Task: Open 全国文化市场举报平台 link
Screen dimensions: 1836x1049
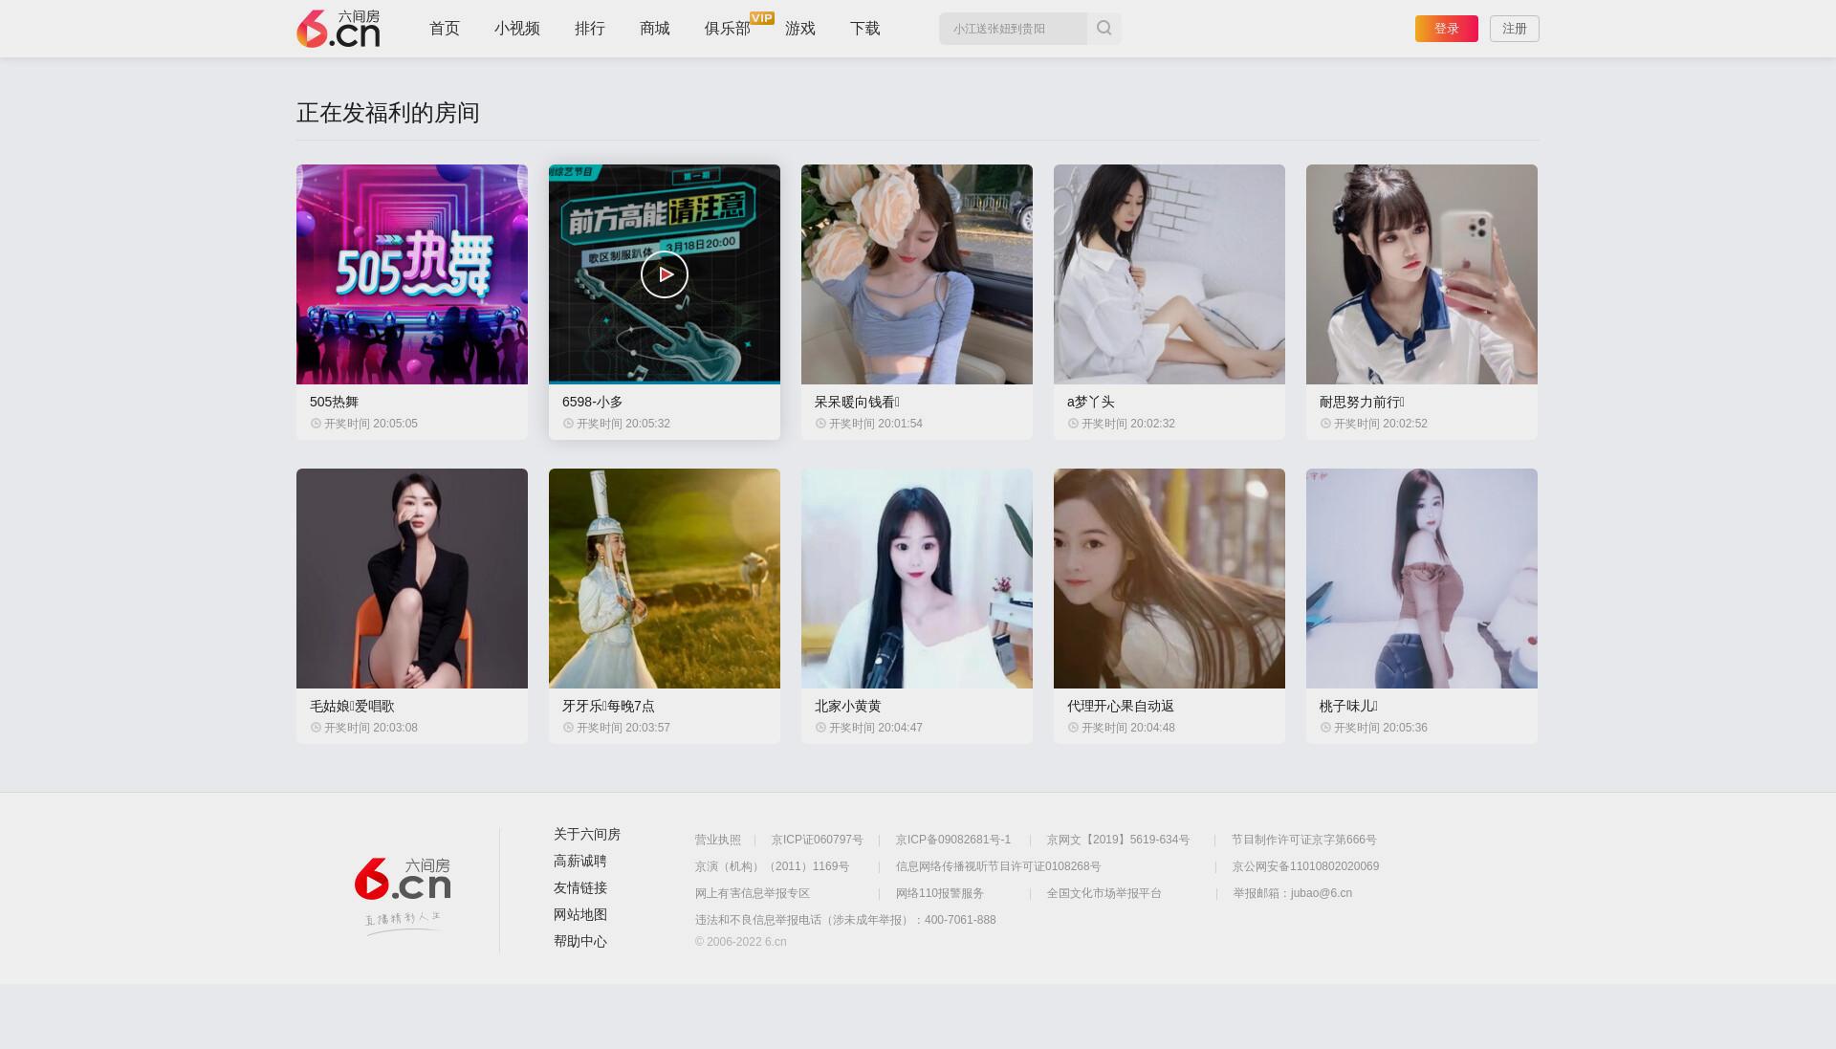Action: click(1104, 894)
